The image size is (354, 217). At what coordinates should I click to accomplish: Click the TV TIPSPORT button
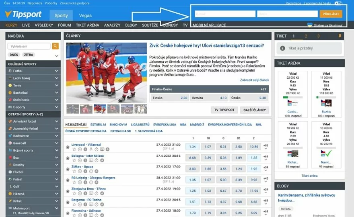coord(224,110)
